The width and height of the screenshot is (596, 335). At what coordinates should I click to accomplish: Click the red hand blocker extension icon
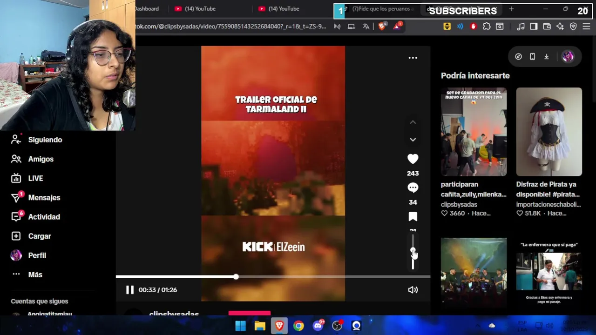(x=474, y=27)
